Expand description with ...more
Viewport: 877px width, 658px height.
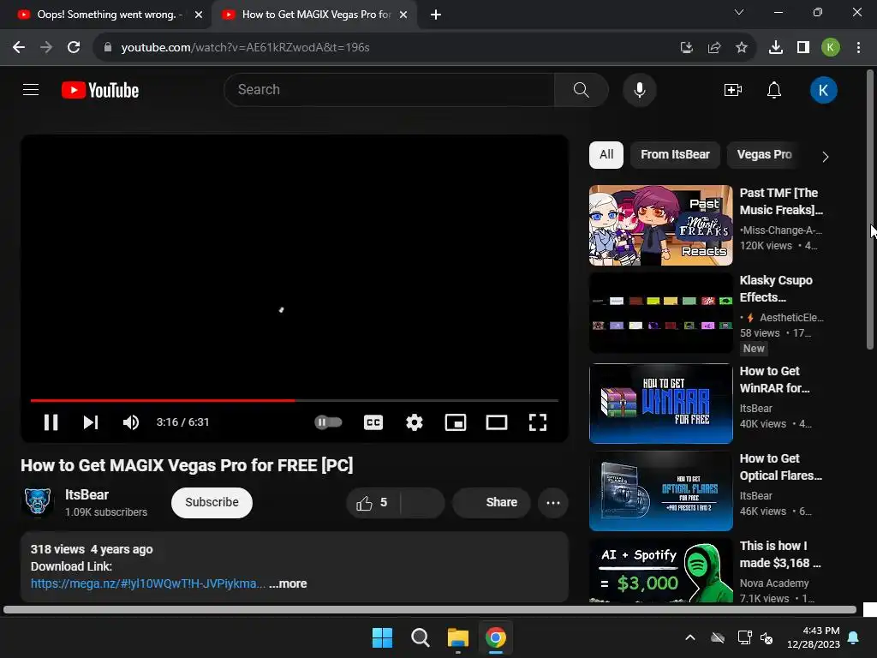point(288,583)
